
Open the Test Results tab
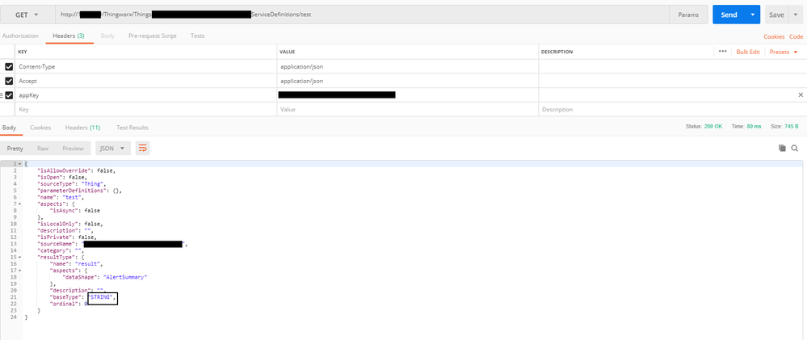(132, 128)
